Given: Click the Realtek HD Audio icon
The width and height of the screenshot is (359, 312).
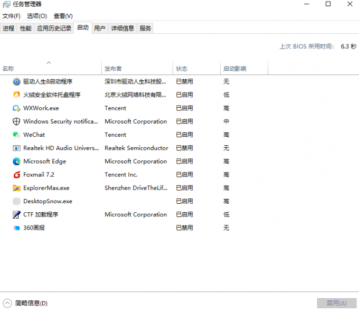Looking at the screenshot, I should click(16, 148).
